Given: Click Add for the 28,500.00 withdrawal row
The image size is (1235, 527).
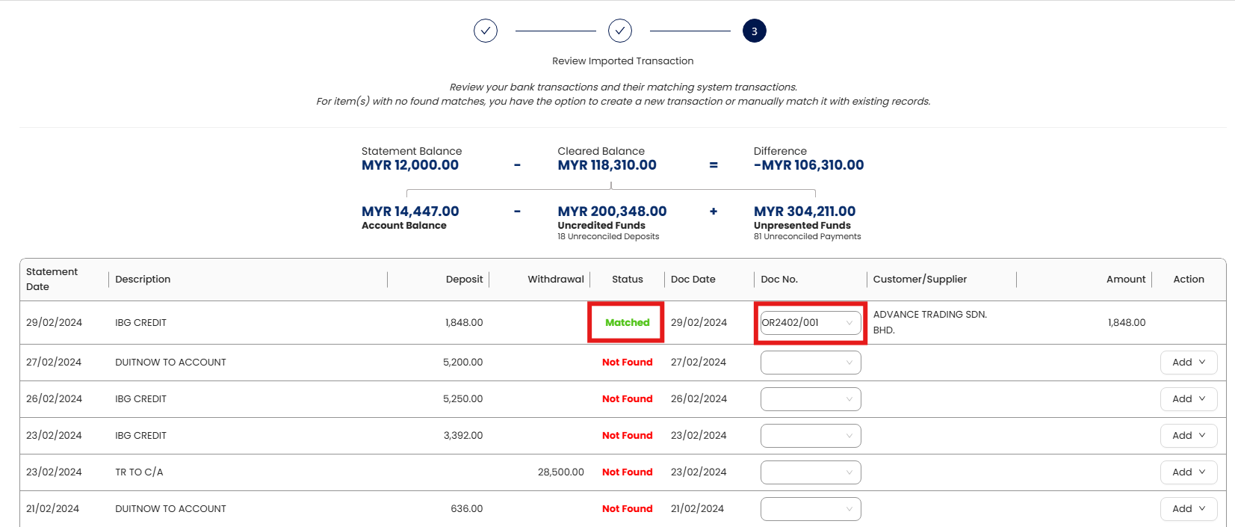Looking at the screenshot, I should pyautogui.click(x=1188, y=472).
